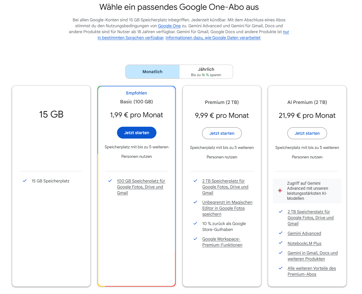Open Informationen dazu, wie Google Daten verarbeitet
This screenshot has width=362, height=294.
point(213,38)
